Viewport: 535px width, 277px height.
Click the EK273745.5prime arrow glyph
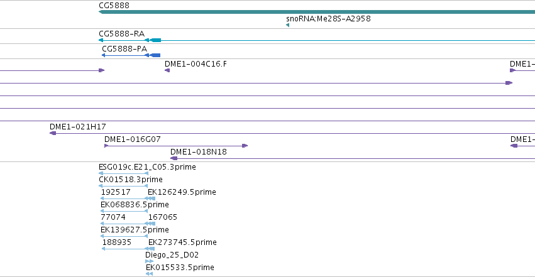click(x=150, y=249)
